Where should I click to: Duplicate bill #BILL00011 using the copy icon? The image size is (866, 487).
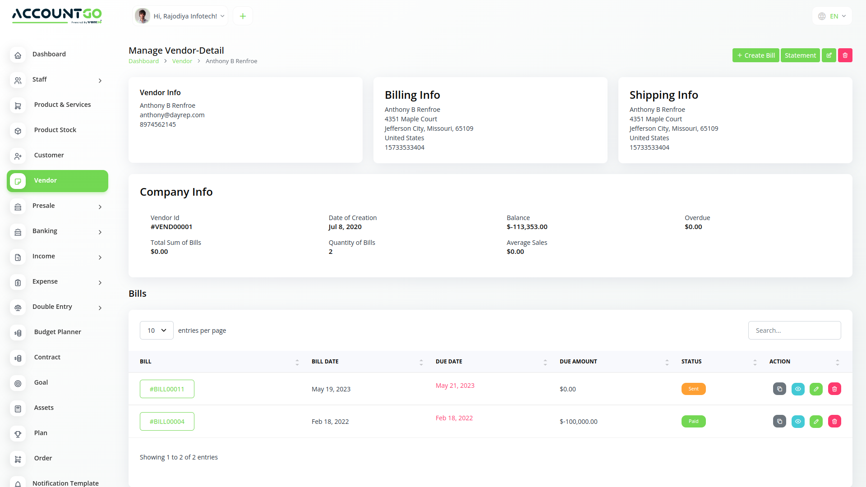point(779,389)
